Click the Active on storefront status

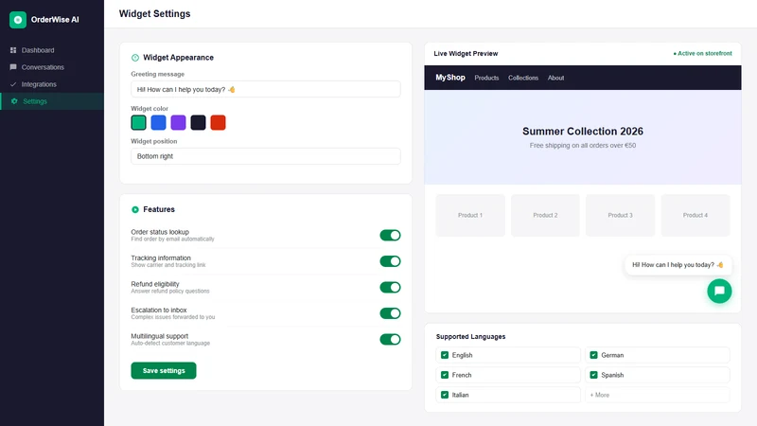point(702,54)
